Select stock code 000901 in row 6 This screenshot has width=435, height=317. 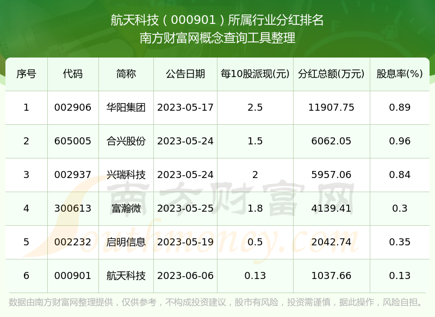point(73,276)
